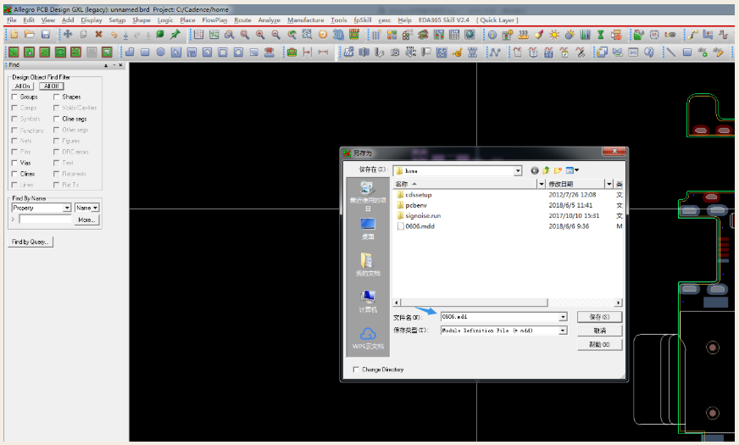Image resolution: width=739 pixels, height=445 pixels.
Task: Open the Name dropdown in Find By Name
Action: (95, 208)
